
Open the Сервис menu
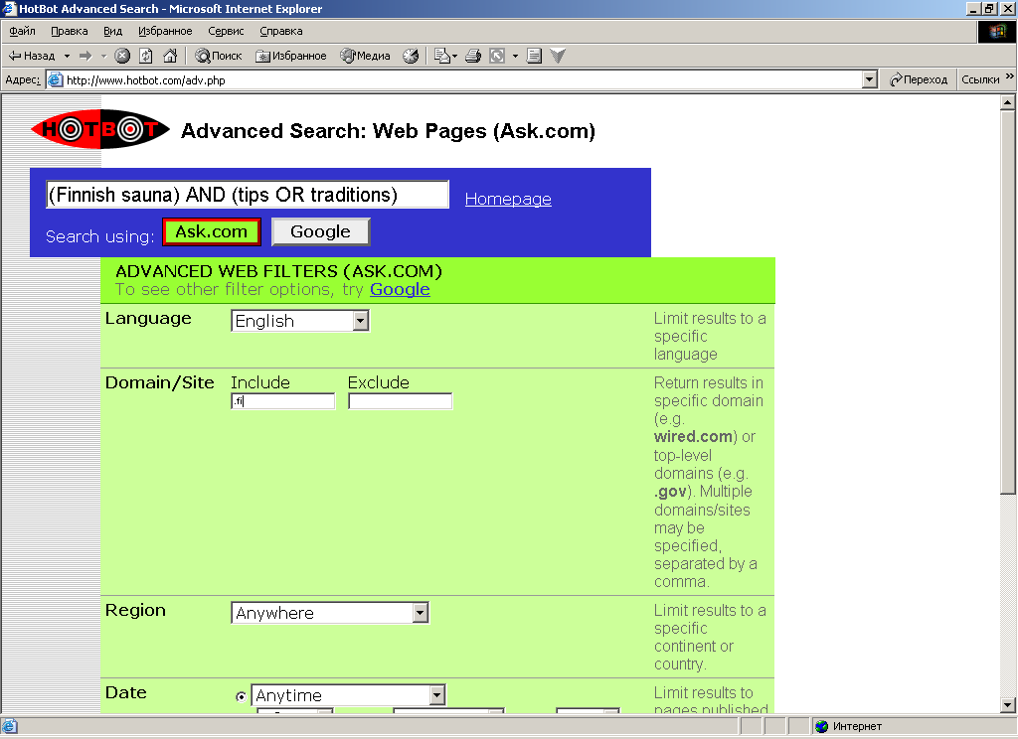pos(226,31)
